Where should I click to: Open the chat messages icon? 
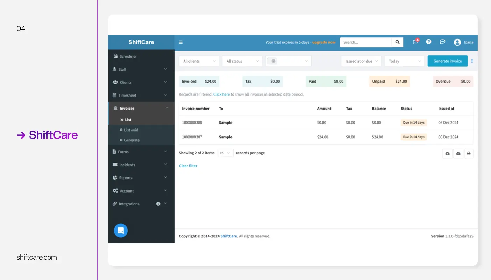(x=442, y=42)
